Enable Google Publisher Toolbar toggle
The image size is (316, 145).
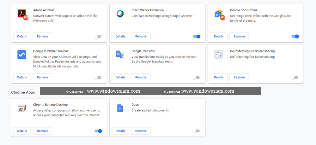98,78
